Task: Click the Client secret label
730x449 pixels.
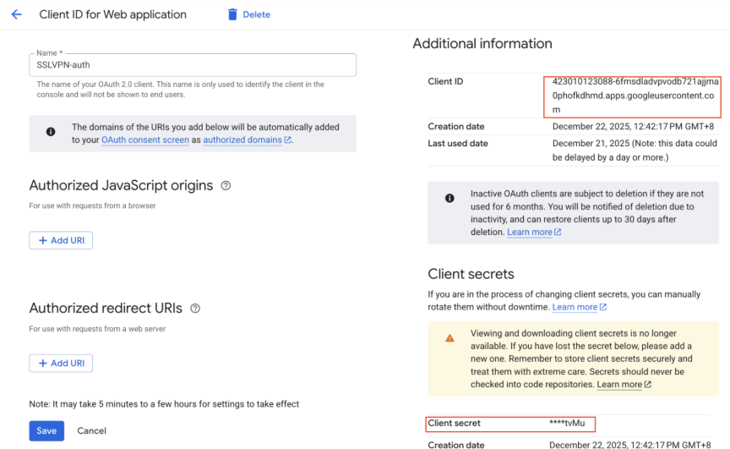Action: coord(454,423)
